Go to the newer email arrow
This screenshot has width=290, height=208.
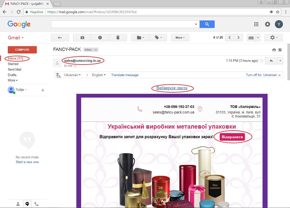[x=229, y=38]
